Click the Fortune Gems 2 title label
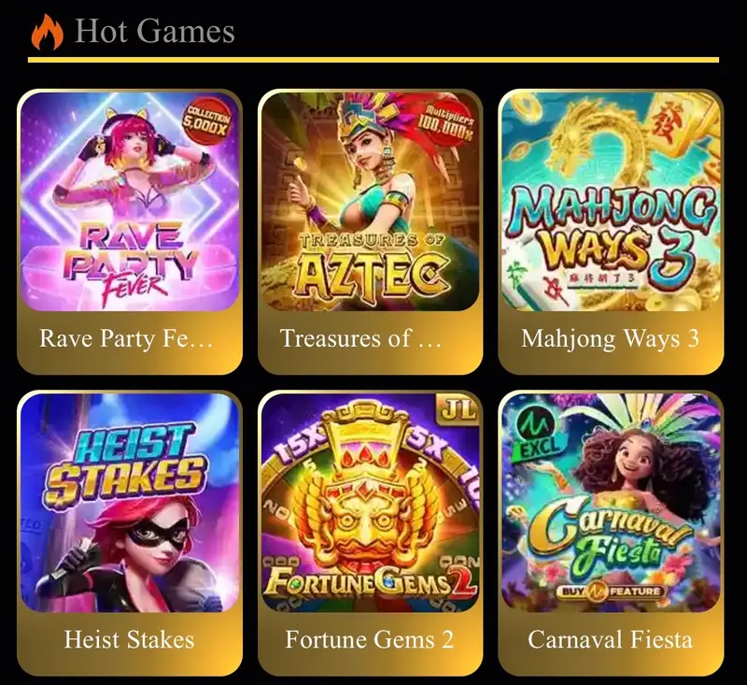The height and width of the screenshot is (685, 747). (x=370, y=639)
